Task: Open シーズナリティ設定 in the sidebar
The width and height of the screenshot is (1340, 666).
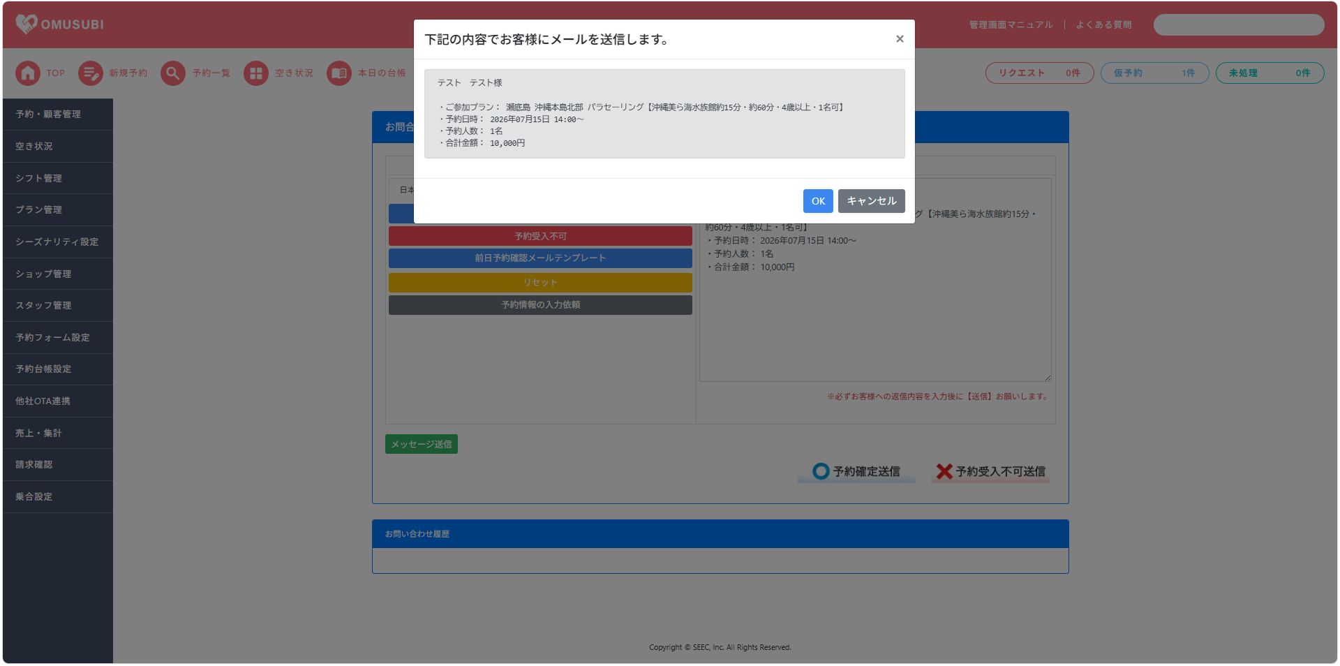Action: pyautogui.click(x=58, y=242)
